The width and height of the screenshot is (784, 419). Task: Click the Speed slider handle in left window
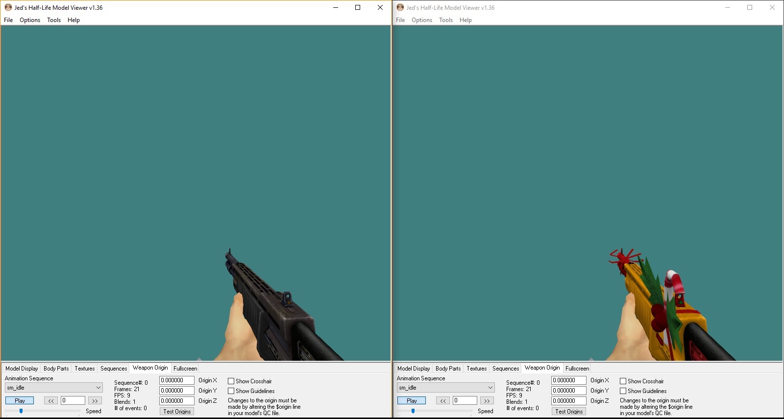pyautogui.click(x=21, y=411)
